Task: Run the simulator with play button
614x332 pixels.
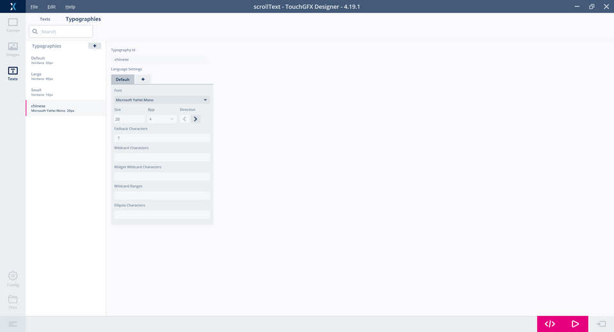Action: pos(575,324)
